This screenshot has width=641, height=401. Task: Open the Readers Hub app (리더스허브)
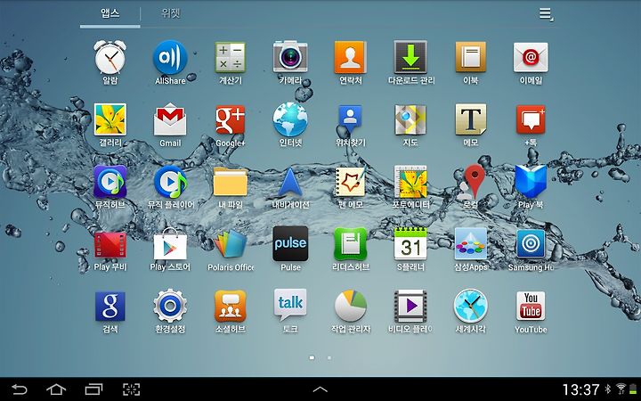tap(351, 244)
